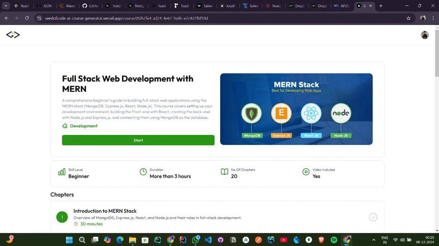The height and width of the screenshot is (246, 439).
Task: Open Brave browser from the taskbar
Action: [x=321, y=240]
